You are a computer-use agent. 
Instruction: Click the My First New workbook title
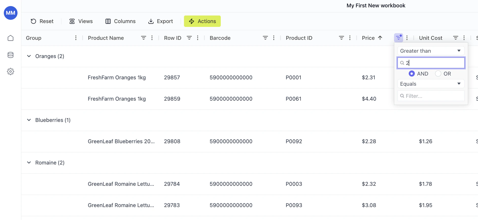click(x=376, y=6)
